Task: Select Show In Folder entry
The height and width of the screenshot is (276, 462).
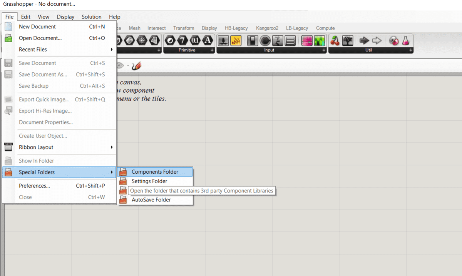Action: (59, 161)
